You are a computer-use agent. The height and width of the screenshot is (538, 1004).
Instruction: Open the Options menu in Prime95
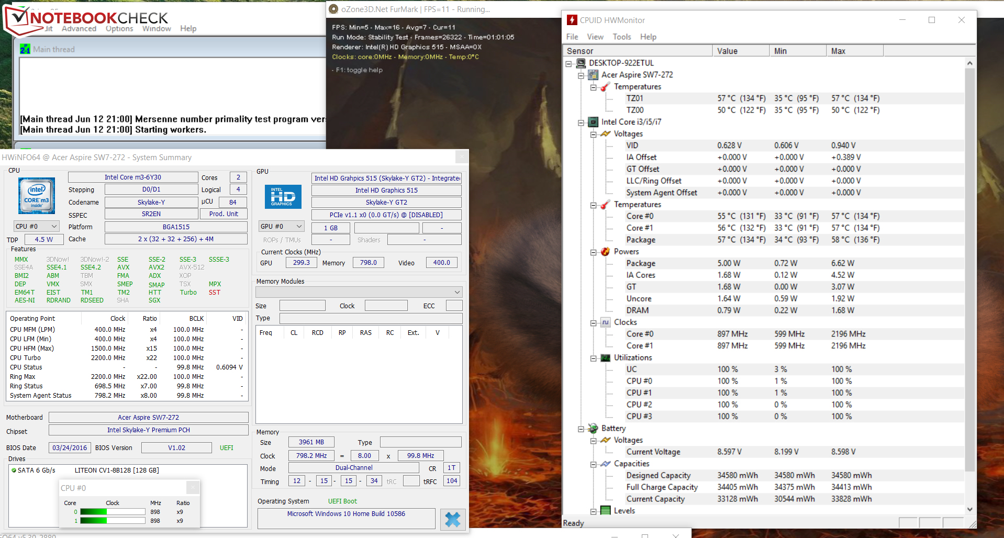click(x=119, y=29)
